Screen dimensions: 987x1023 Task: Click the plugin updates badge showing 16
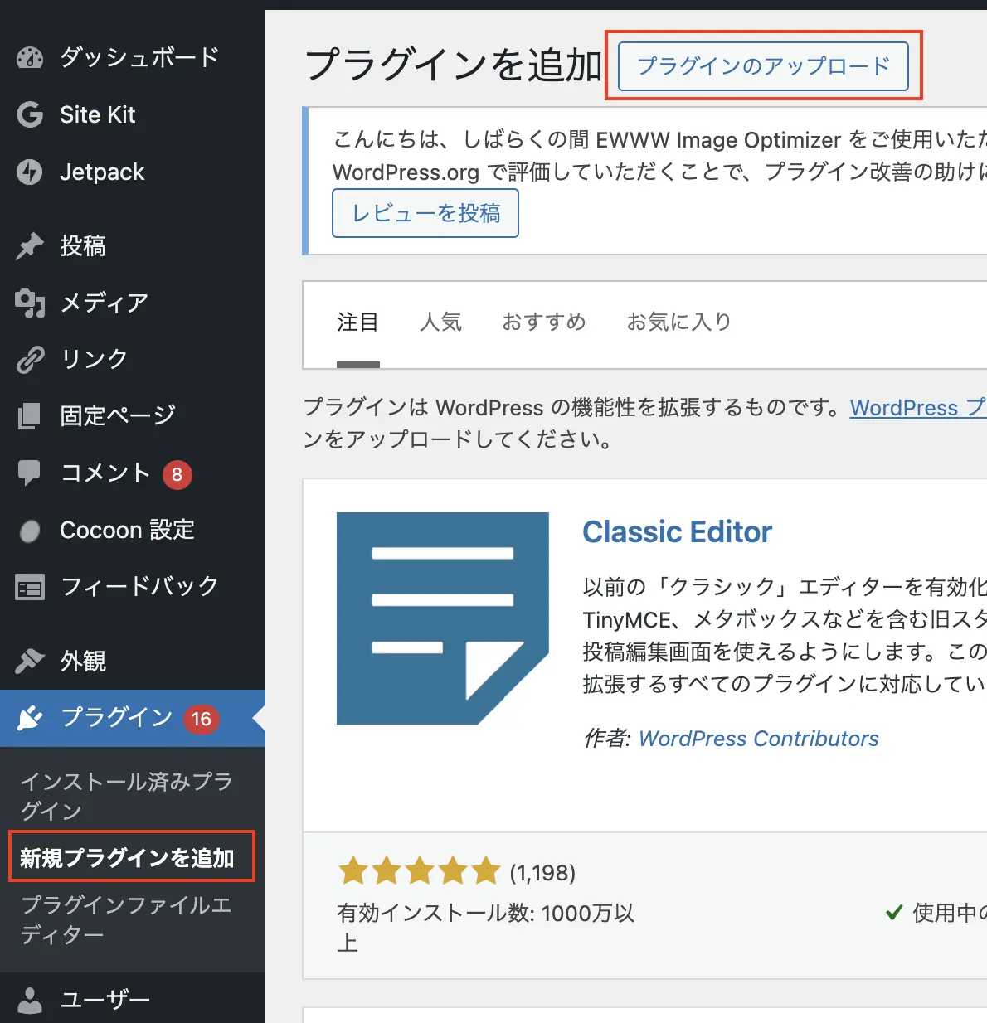202,720
